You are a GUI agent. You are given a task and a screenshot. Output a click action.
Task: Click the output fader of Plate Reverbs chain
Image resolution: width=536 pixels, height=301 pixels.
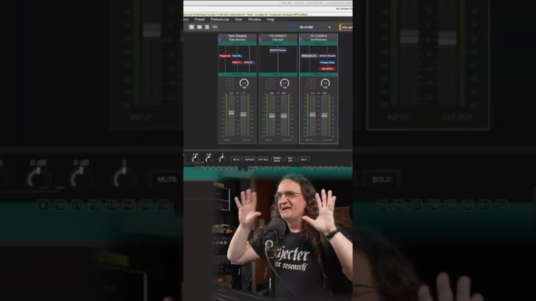click(243, 114)
